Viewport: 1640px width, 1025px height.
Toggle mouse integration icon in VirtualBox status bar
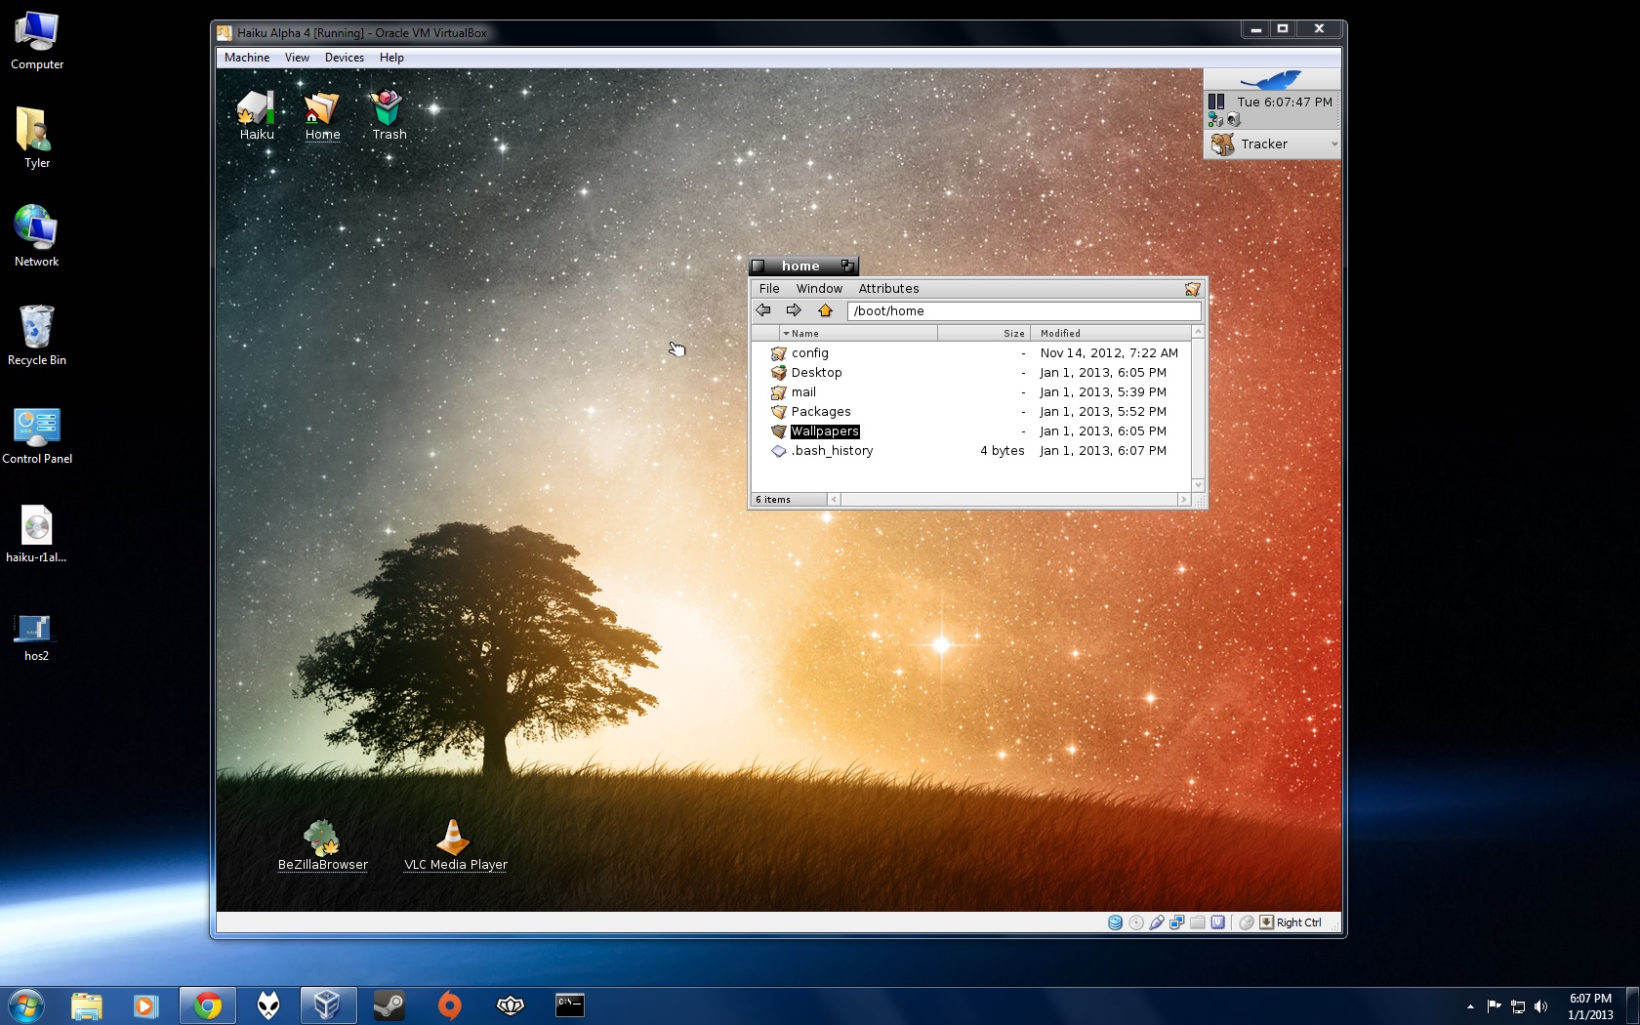(x=1247, y=922)
